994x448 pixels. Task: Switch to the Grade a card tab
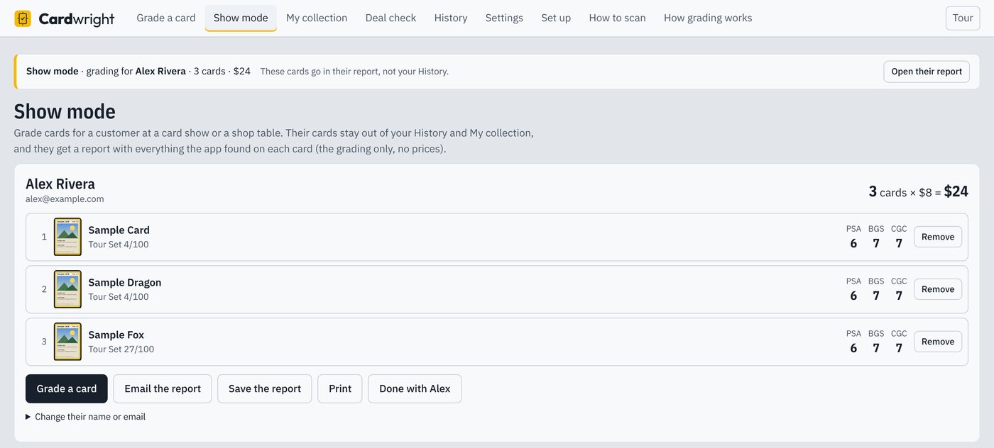166,18
